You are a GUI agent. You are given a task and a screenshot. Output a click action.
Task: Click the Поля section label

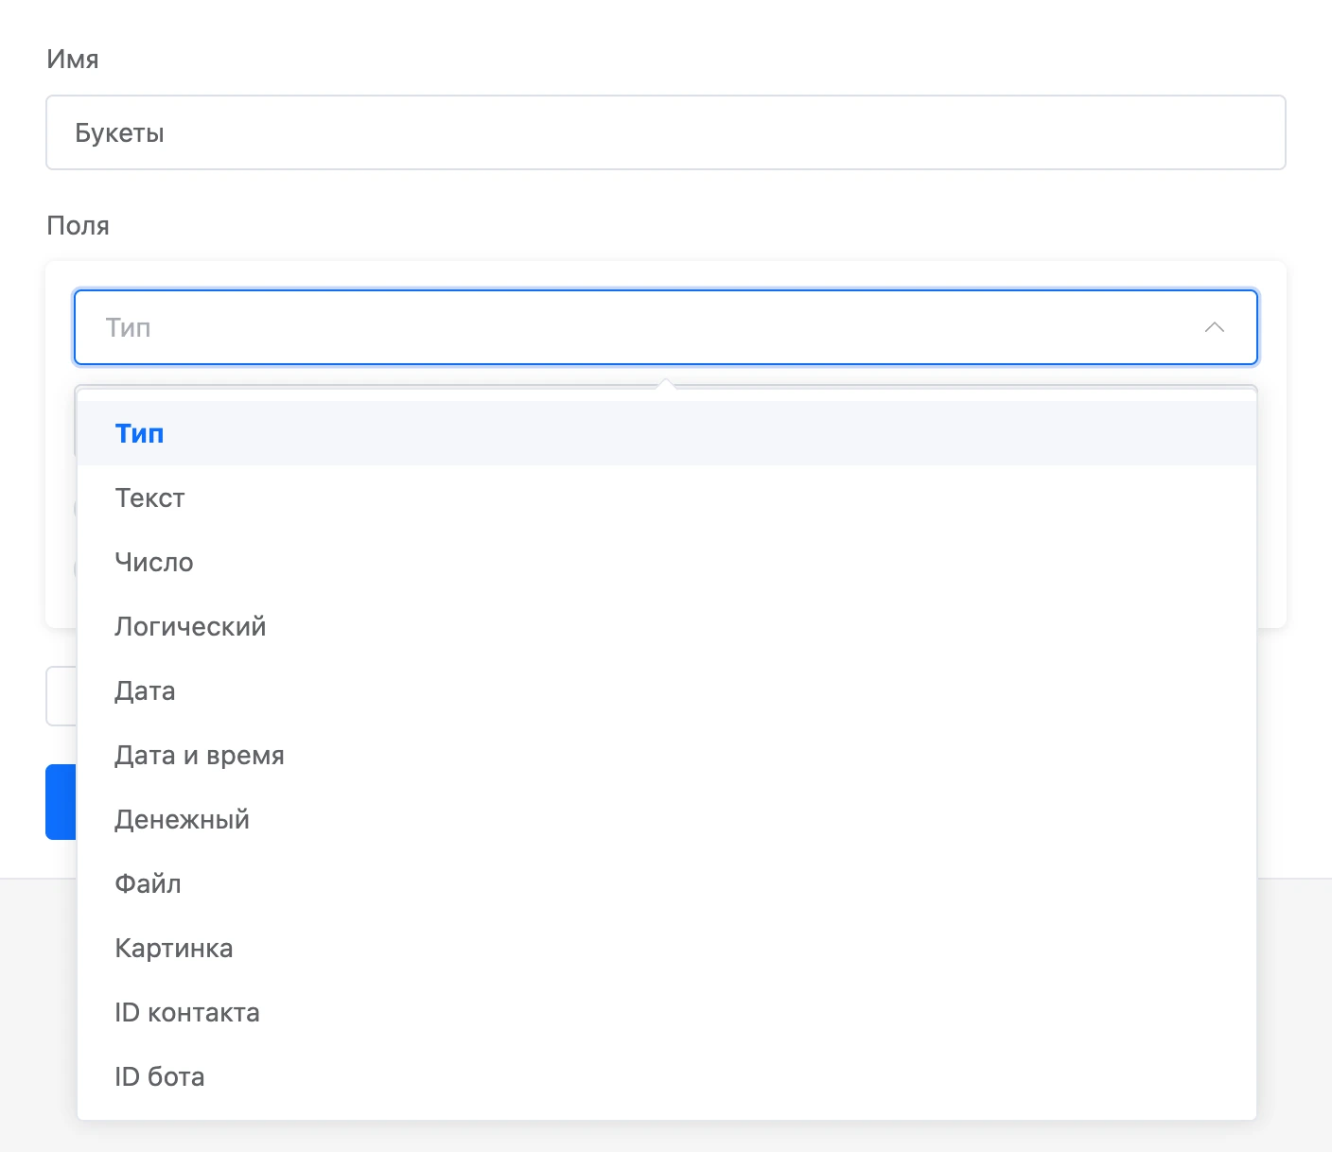point(78,225)
